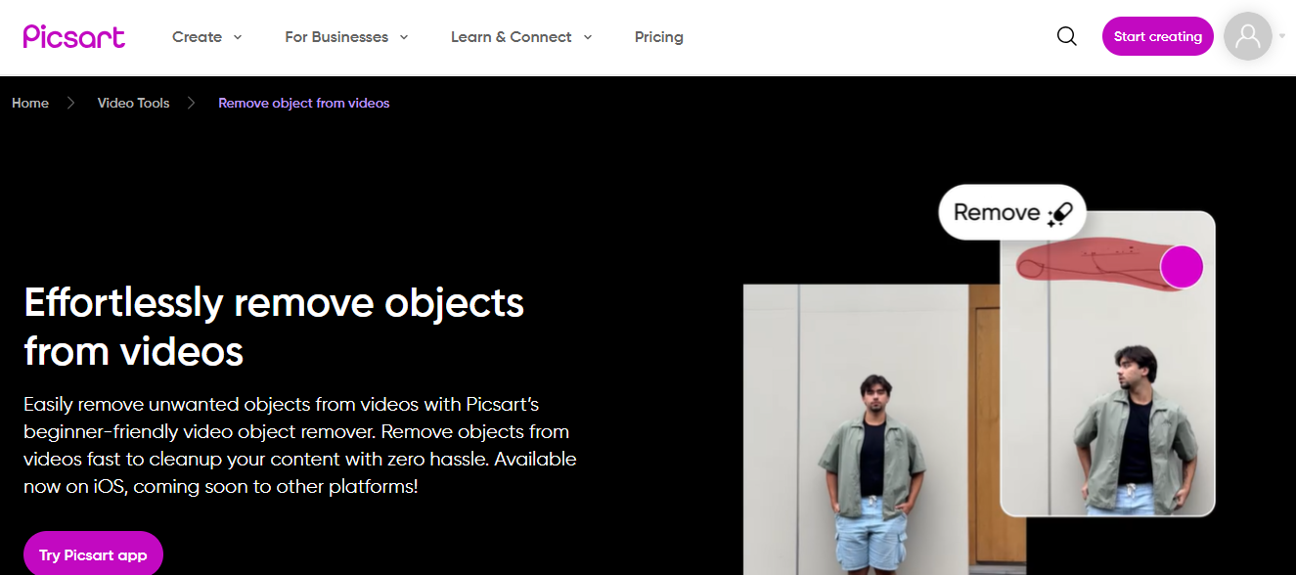Expand the For Businesses chevron
The width and height of the screenshot is (1296, 575).
404,37
